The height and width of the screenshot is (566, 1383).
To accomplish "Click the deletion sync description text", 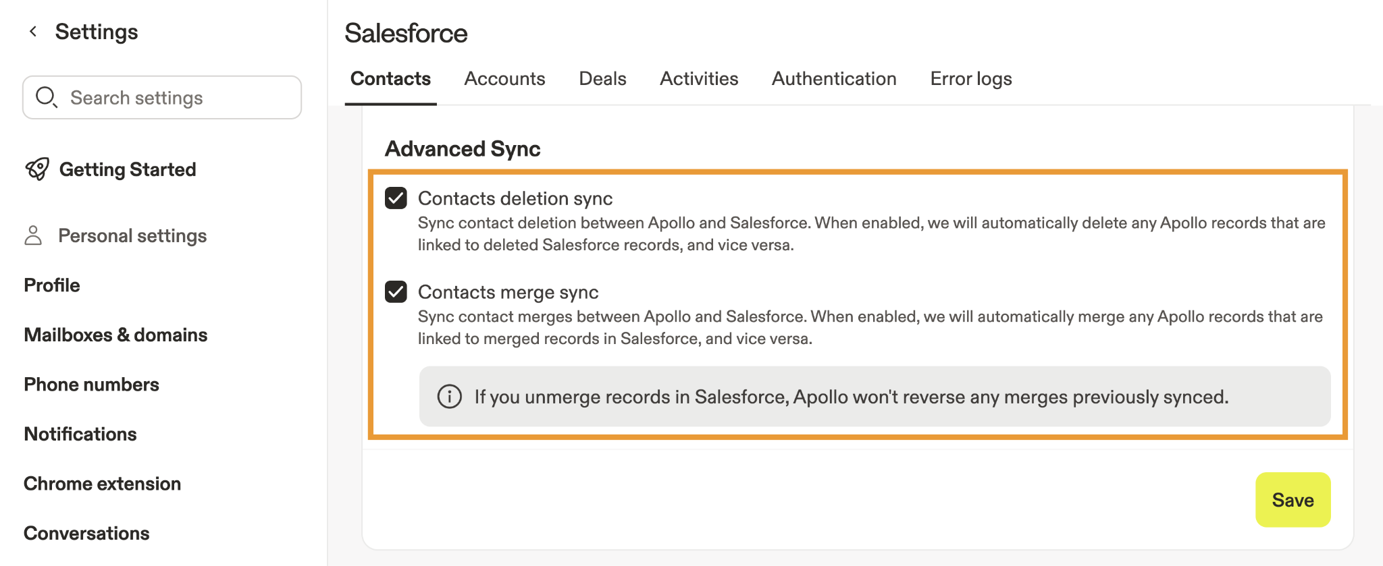I will (871, 234).
